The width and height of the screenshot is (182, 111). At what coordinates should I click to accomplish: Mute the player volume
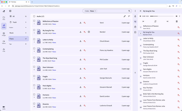177,16
